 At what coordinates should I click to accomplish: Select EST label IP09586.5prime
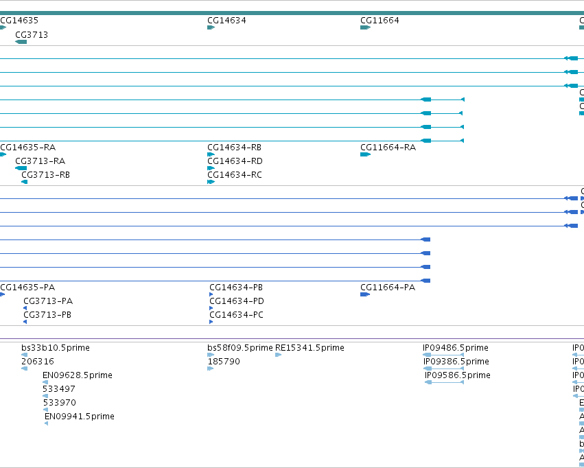458,375
